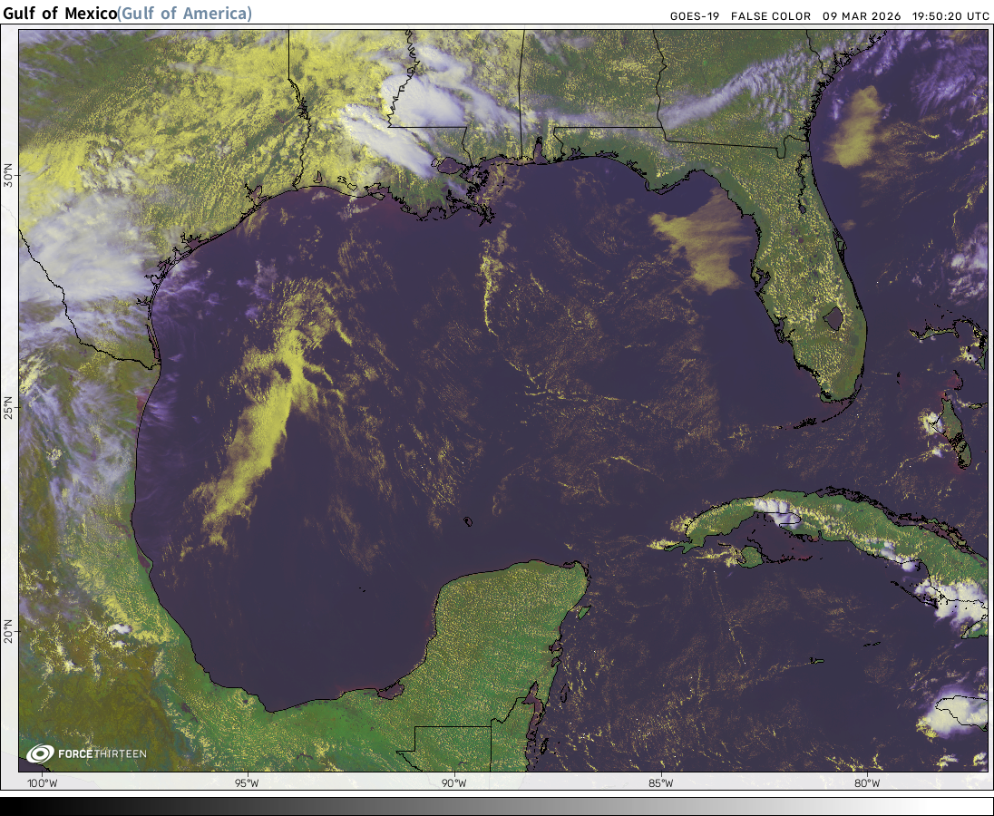Image resolution: width=994 pixels, height=816 pixels.
Task: Click the 80°W longitude label
Action: (x=868, y=783)
